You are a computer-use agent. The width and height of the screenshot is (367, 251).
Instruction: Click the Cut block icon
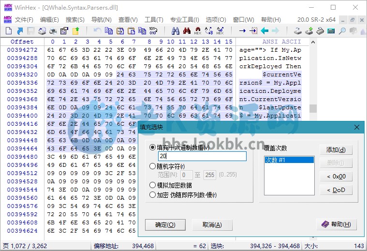point(120,30)
